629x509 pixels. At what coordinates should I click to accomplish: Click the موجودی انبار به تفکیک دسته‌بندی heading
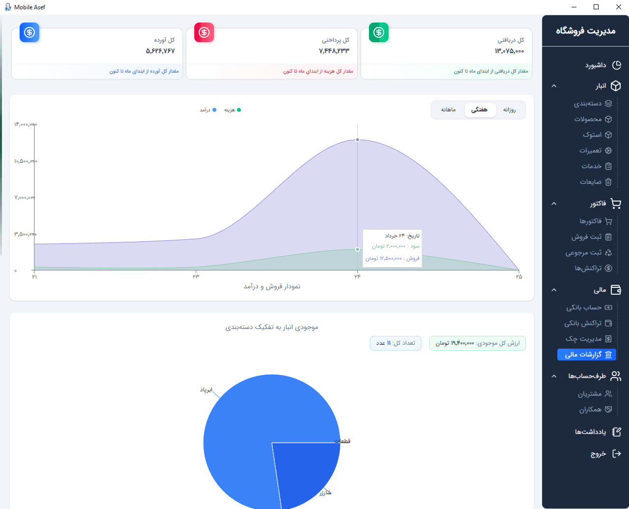point(272,327)
